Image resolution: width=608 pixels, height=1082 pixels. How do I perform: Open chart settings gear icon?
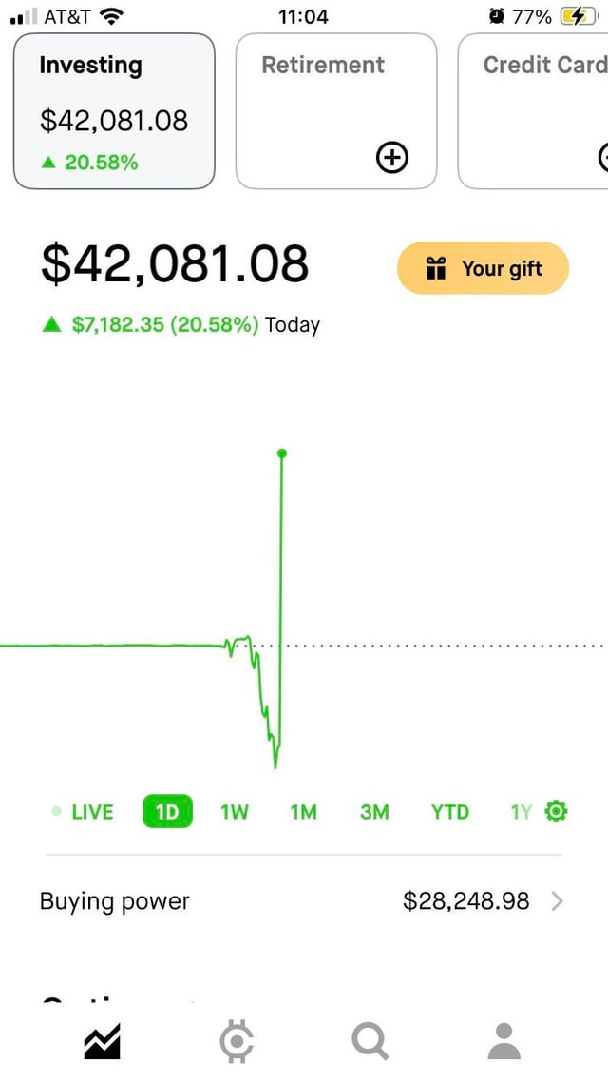pyautogui.click(x=556, y=811)
